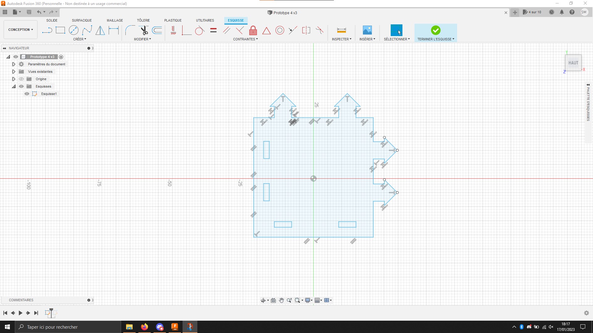Open the MODIFIER dropdown menu
The image size is (593, 333).
(142, 39)
